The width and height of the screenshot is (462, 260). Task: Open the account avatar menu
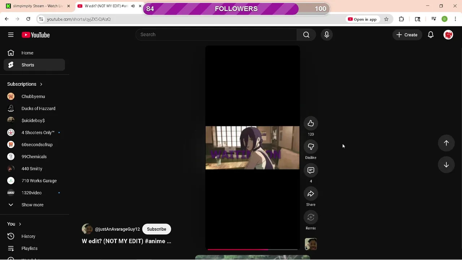pyautogui.click(x=448, y=35)
